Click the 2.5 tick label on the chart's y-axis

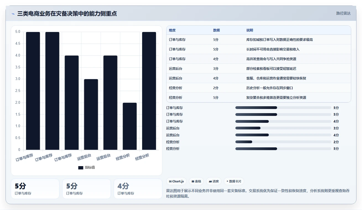(x=18, y=91)
